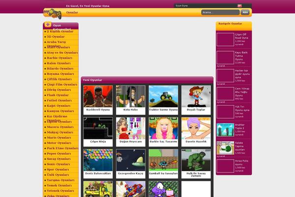Open Yemek Oyunları category
The width and height of the screenshot is (295, 197).
pos(59,186)
